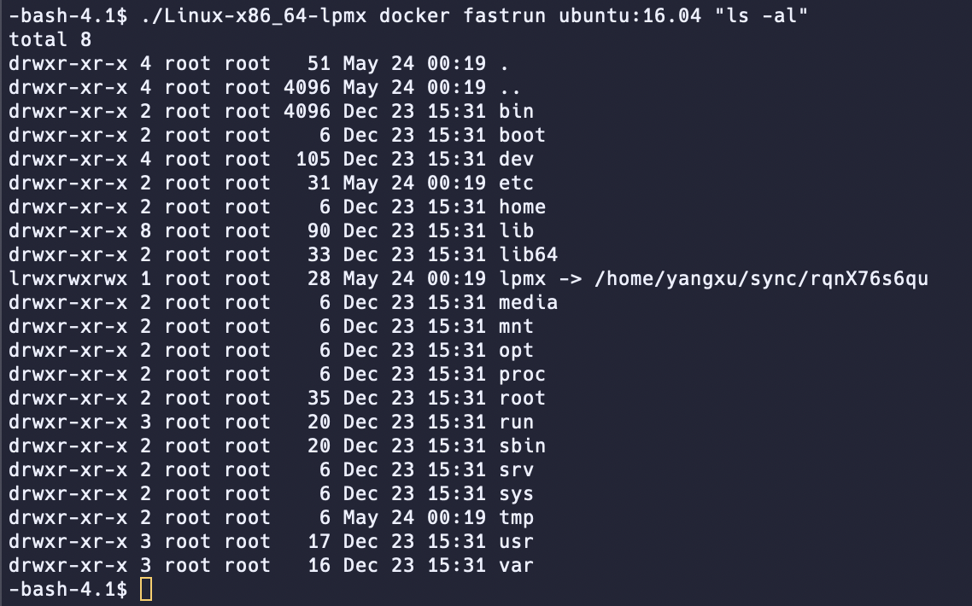Viewport: 972px width, 606px height.
Task: Click the 'home' directory name
Action: (522, 207)
